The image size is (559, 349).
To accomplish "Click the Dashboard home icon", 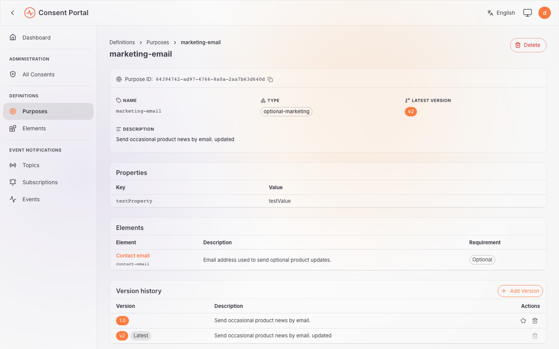I will click(13, 38).
